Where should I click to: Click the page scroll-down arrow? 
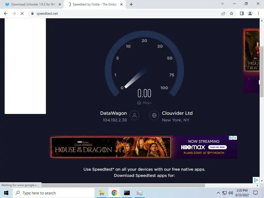coord(262,181)
